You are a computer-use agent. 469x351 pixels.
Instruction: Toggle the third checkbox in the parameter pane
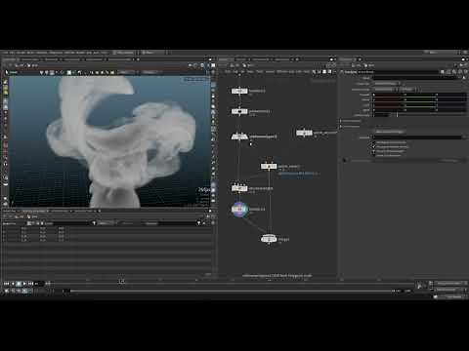373,151
